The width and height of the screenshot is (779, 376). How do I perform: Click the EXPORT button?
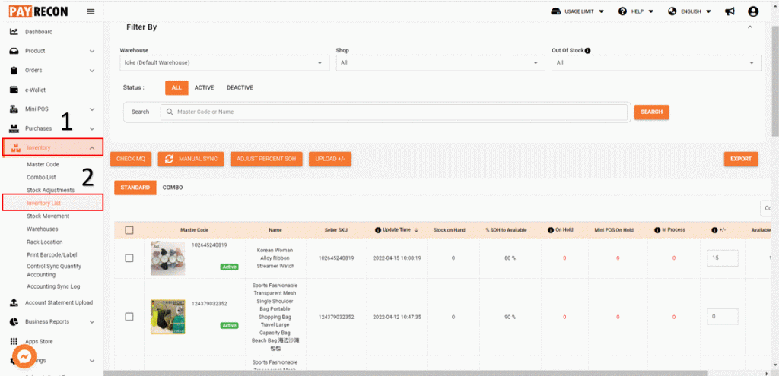click(741, 159)
